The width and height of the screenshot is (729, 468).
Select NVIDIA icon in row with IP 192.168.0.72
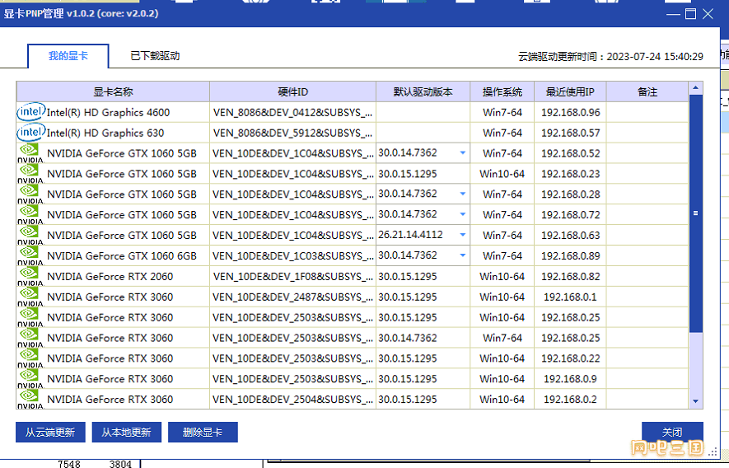pyautogui.click(x=30, y=214)
